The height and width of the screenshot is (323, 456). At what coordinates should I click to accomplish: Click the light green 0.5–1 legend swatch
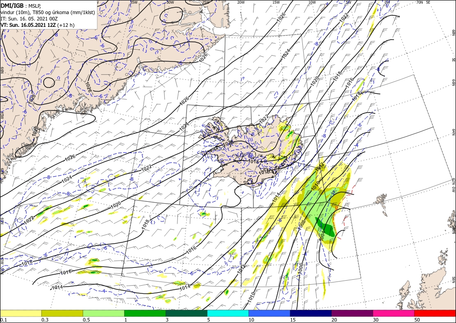click(104, 313)
